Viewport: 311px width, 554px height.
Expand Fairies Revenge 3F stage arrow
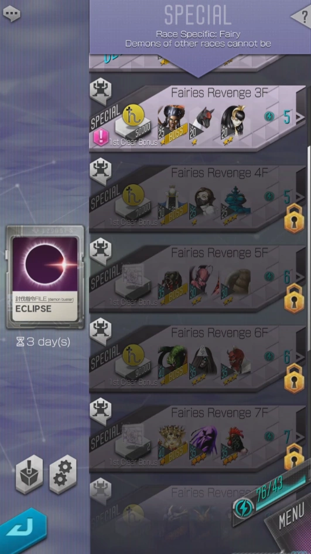click(300, 117)
